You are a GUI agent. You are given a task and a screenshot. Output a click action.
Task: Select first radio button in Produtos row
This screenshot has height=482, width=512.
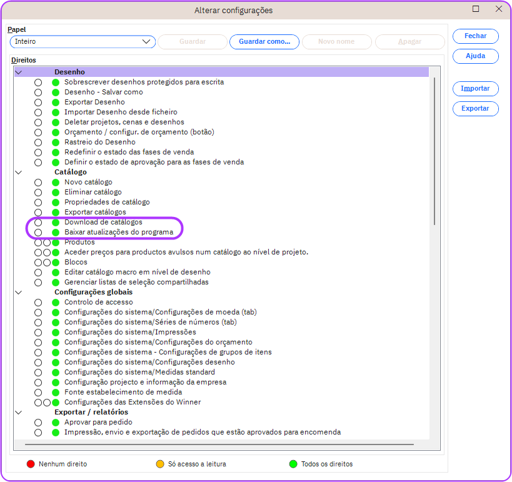pyautogui.click(x=38, y=242)
